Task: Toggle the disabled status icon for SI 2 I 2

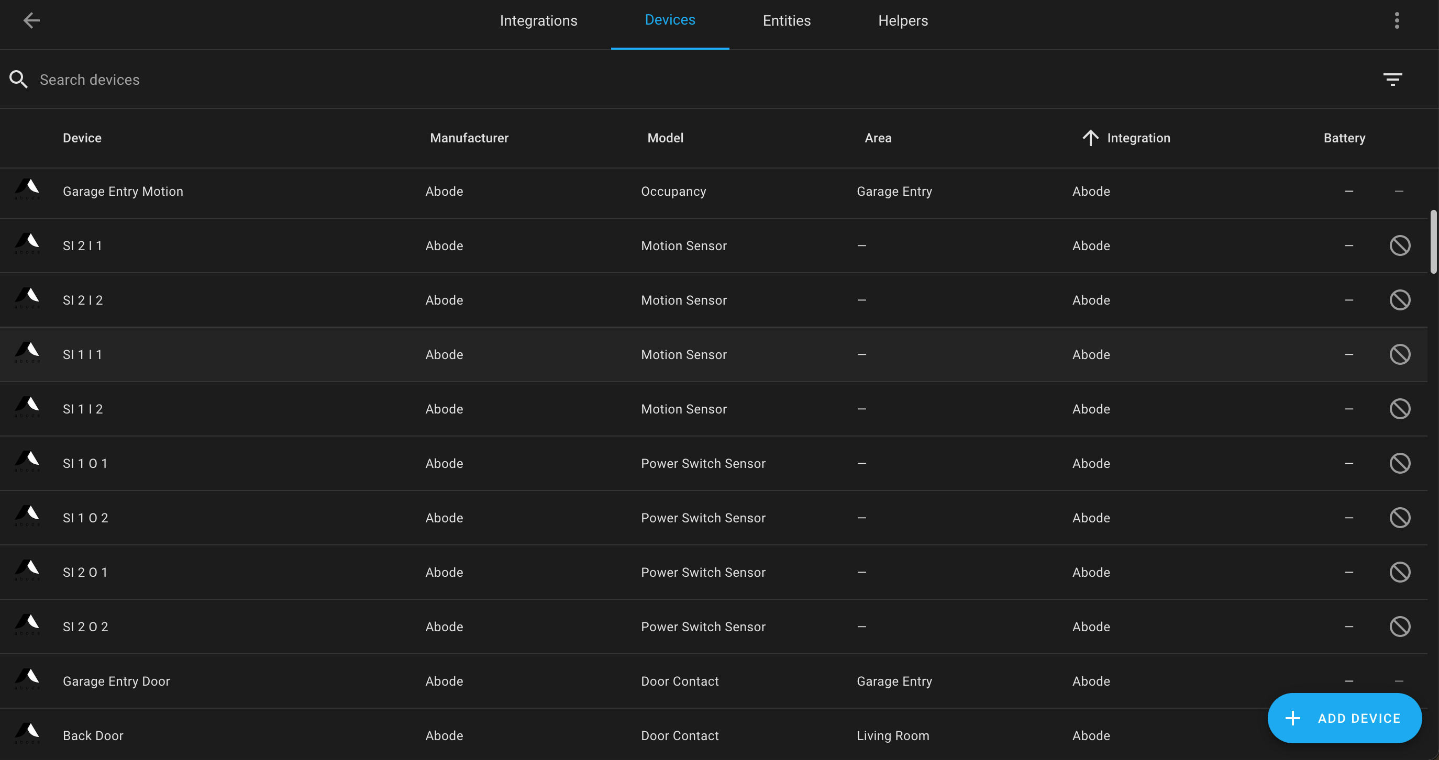Action: [1399, 300]
